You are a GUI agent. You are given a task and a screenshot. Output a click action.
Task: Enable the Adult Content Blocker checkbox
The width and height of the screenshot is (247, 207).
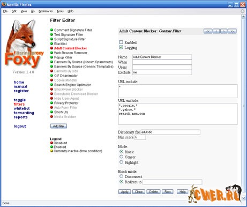coord(121,42)
